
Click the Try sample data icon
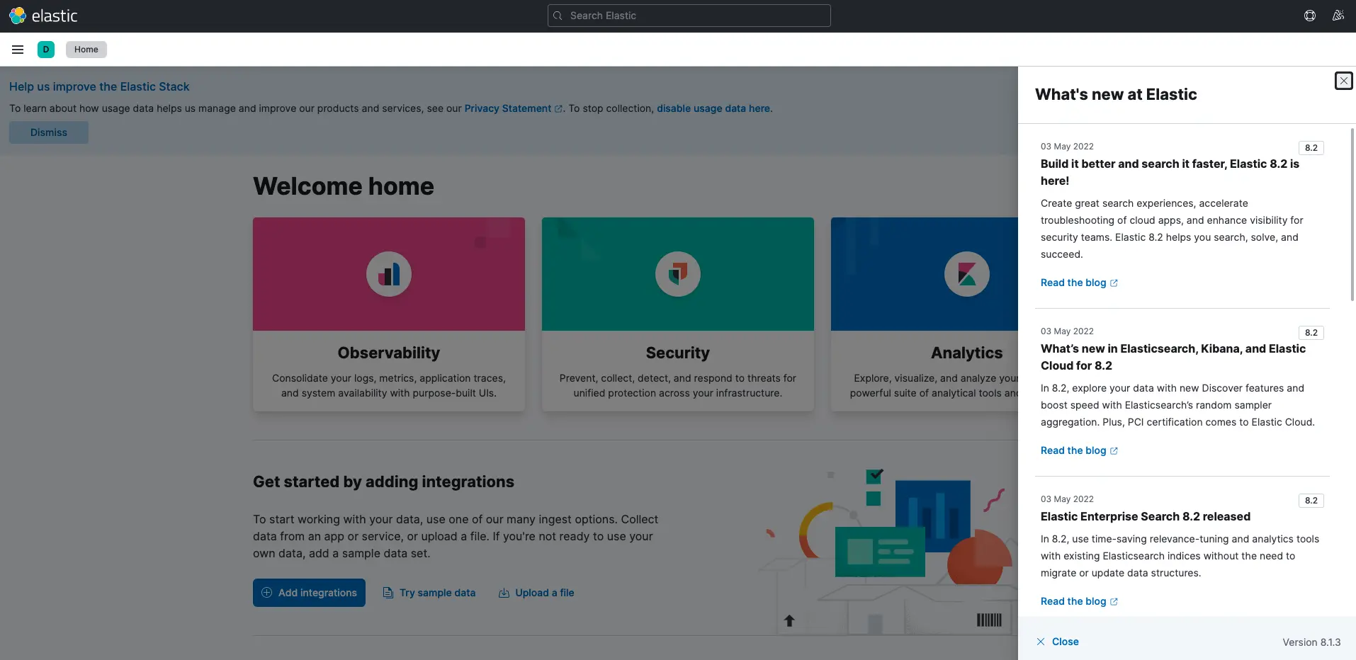click(x=387, y=593)
